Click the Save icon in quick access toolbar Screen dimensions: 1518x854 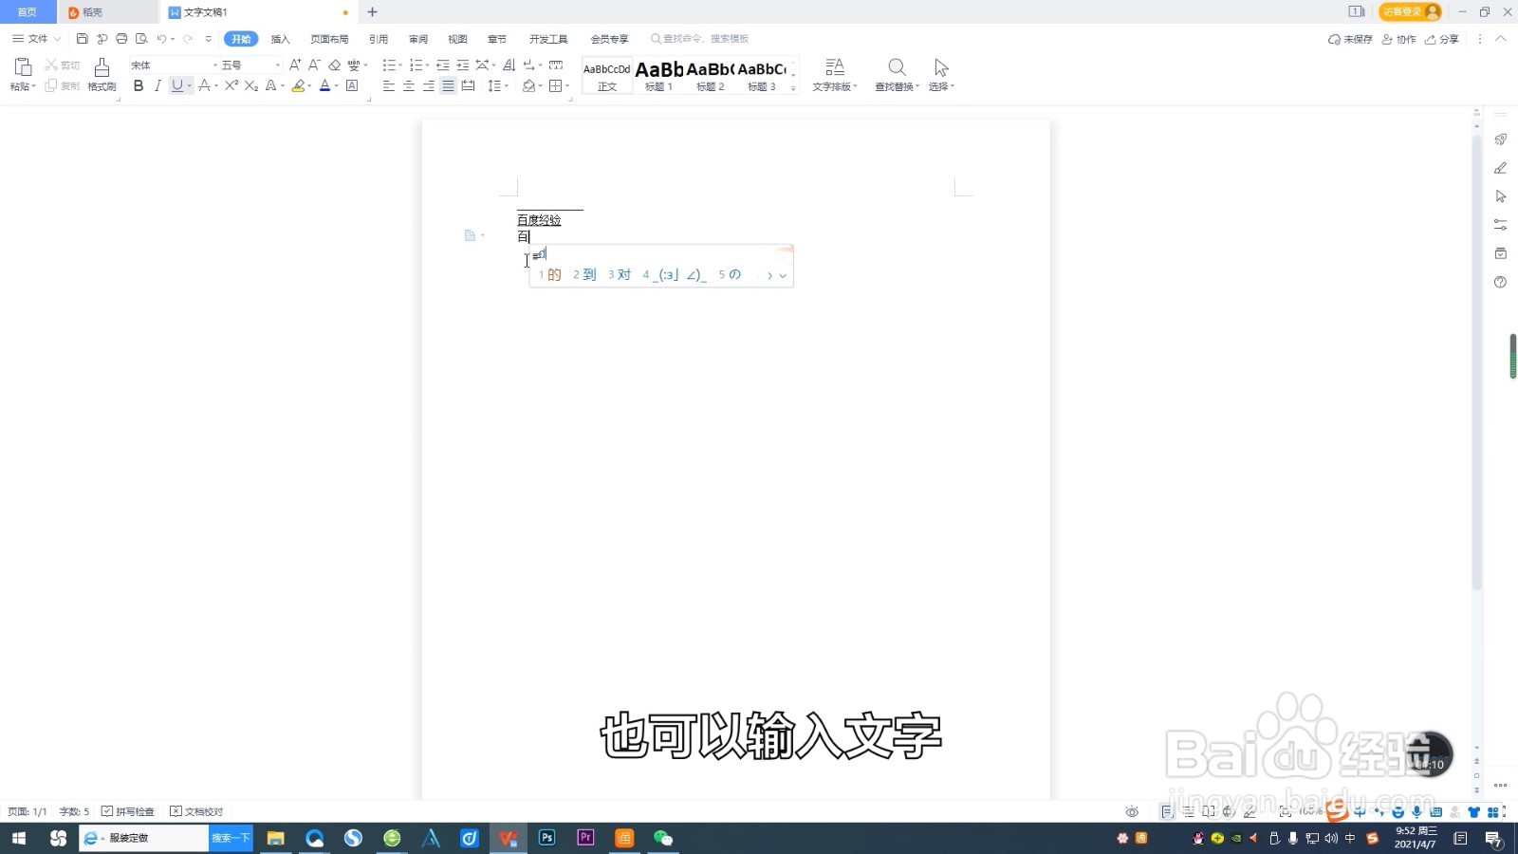(82, 39)
